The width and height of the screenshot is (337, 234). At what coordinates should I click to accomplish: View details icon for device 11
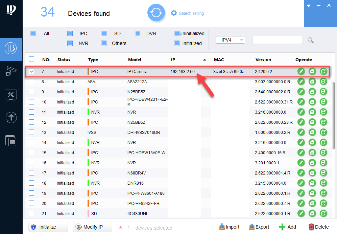(312, 112)
